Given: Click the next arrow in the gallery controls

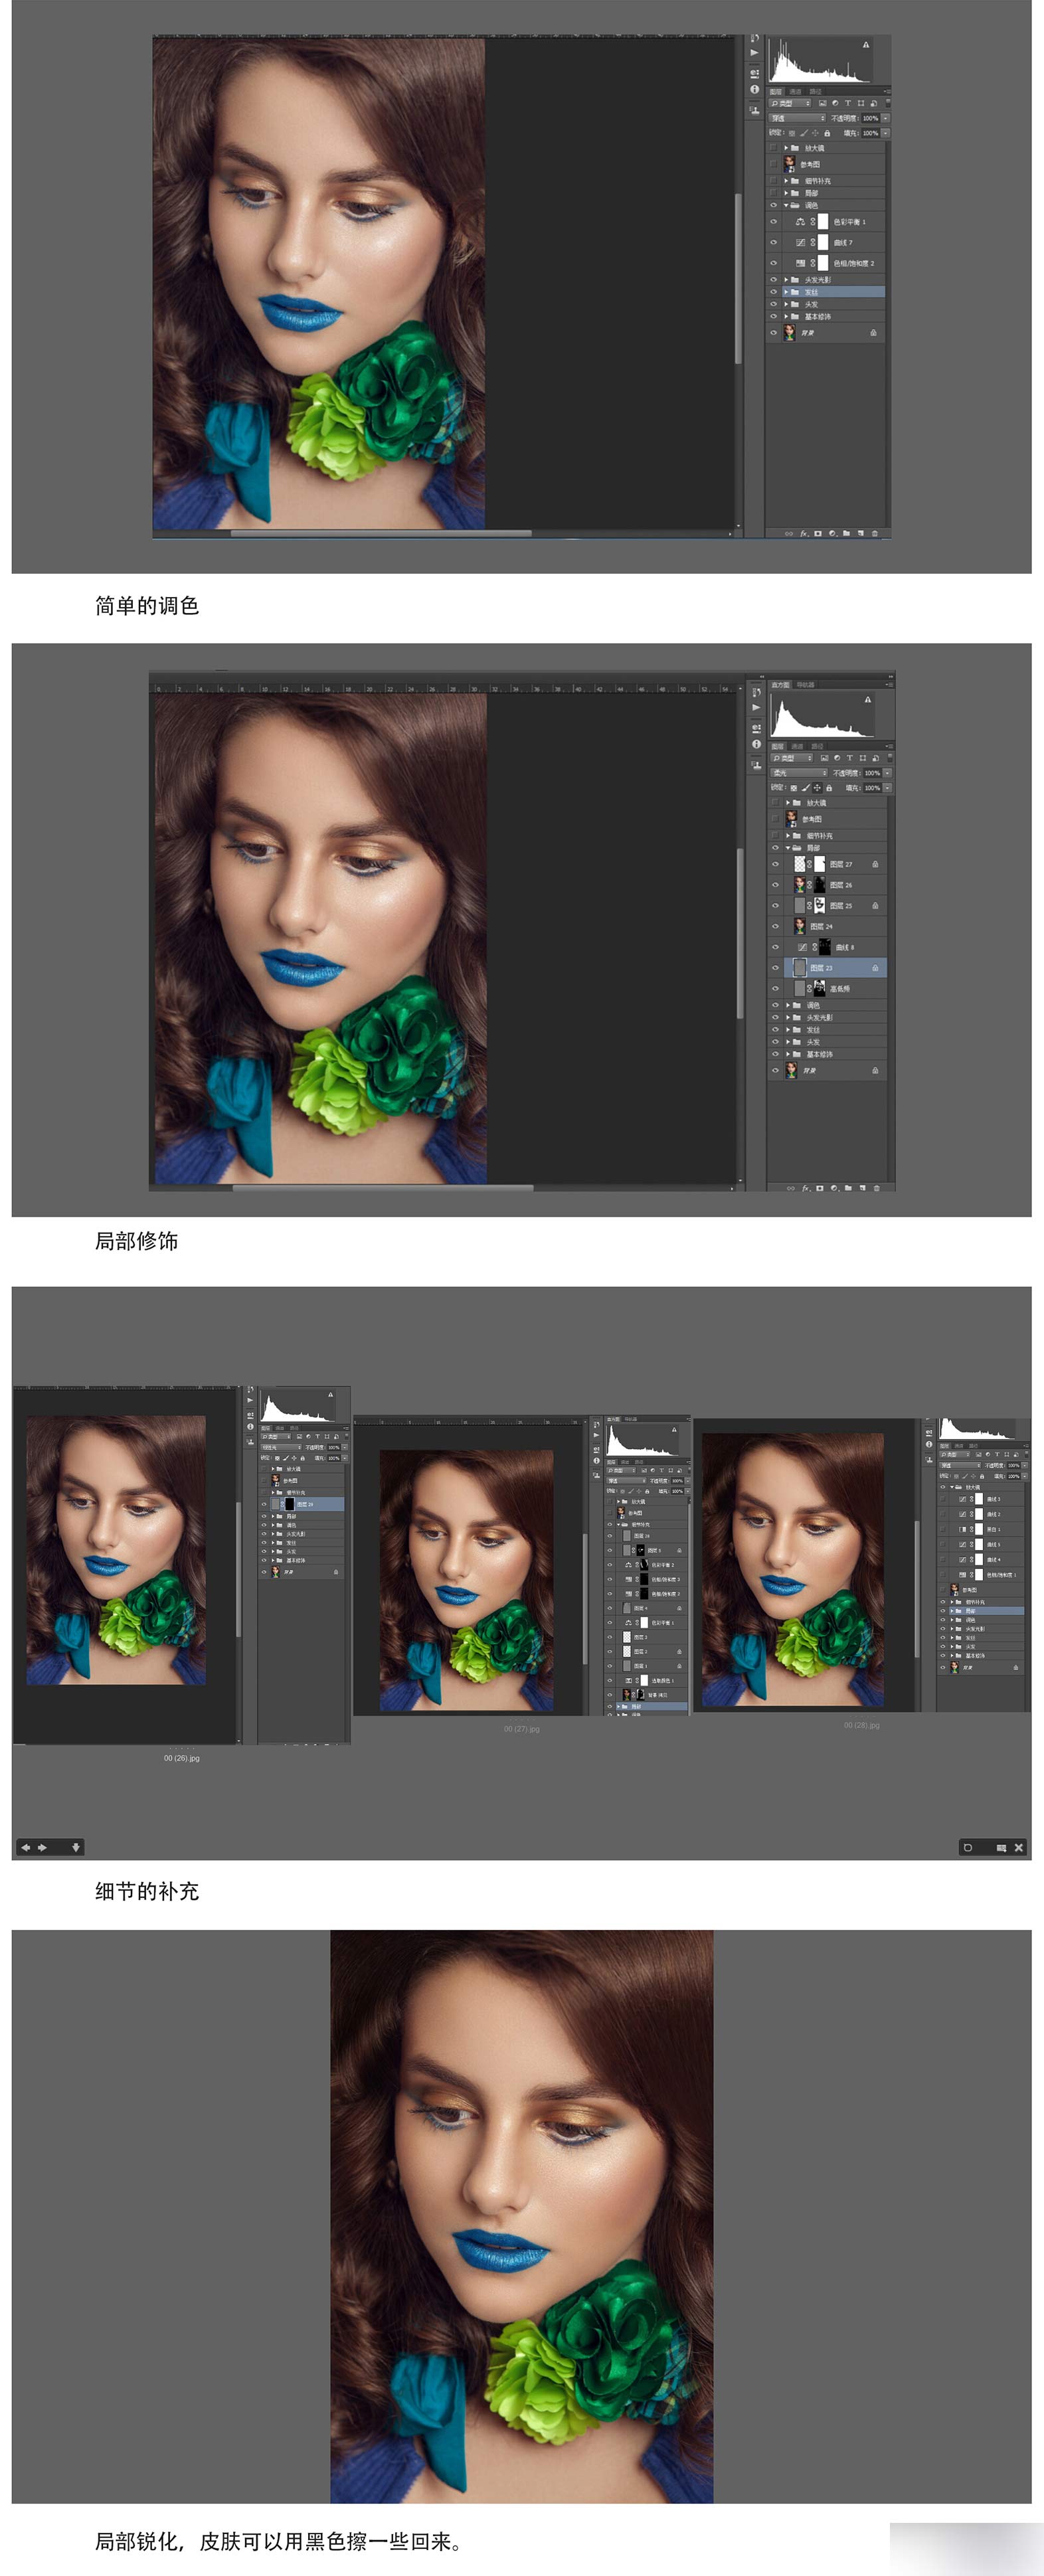Looking at the screenshot, I should (42, 1847).
